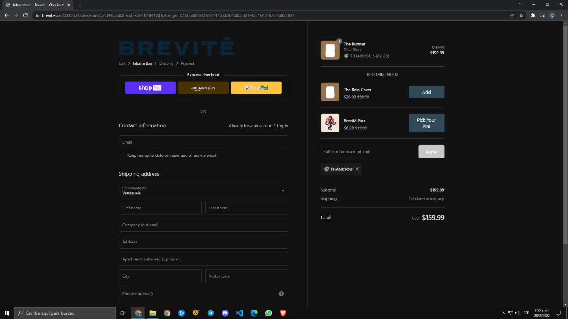The height and width of the screenshot is (319, 568).
Task: Pay with PayPal express checkout
Action: pos(256,88)
